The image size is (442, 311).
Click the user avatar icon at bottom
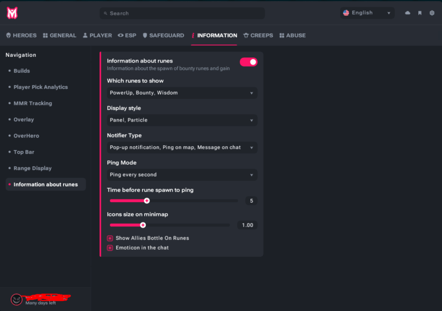[17, 299]
